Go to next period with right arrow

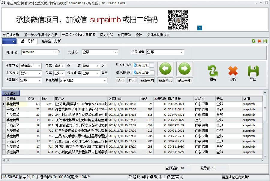(184, 69)
